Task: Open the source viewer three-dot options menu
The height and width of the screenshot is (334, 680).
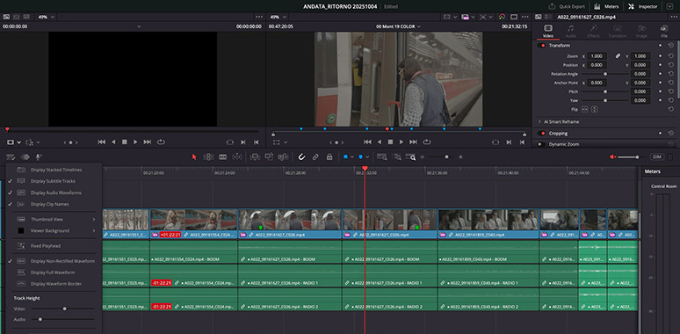Action: 259,17
